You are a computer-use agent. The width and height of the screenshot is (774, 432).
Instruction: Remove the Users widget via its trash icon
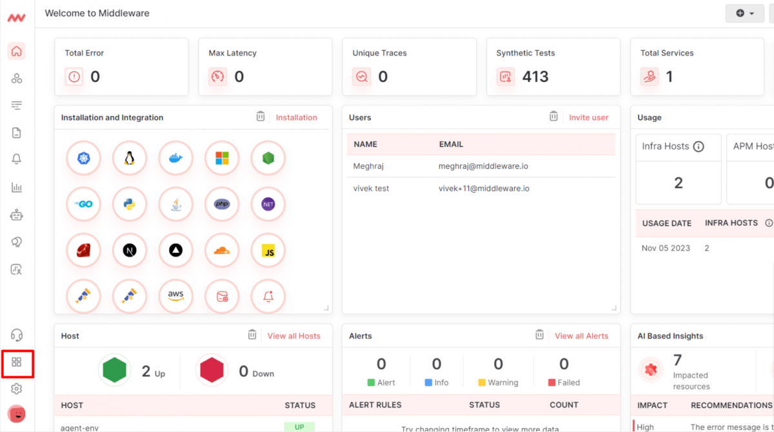(553, 116)
